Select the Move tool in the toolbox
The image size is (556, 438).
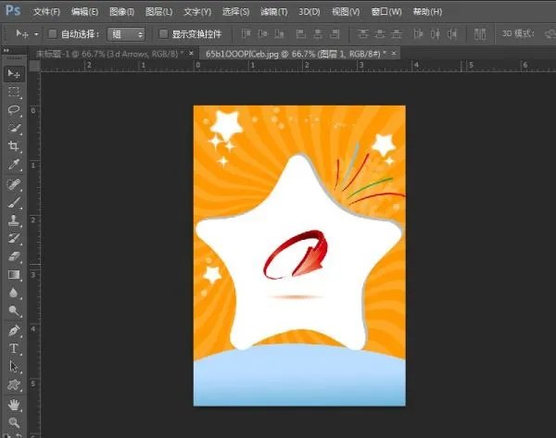[x=14, y=74]
